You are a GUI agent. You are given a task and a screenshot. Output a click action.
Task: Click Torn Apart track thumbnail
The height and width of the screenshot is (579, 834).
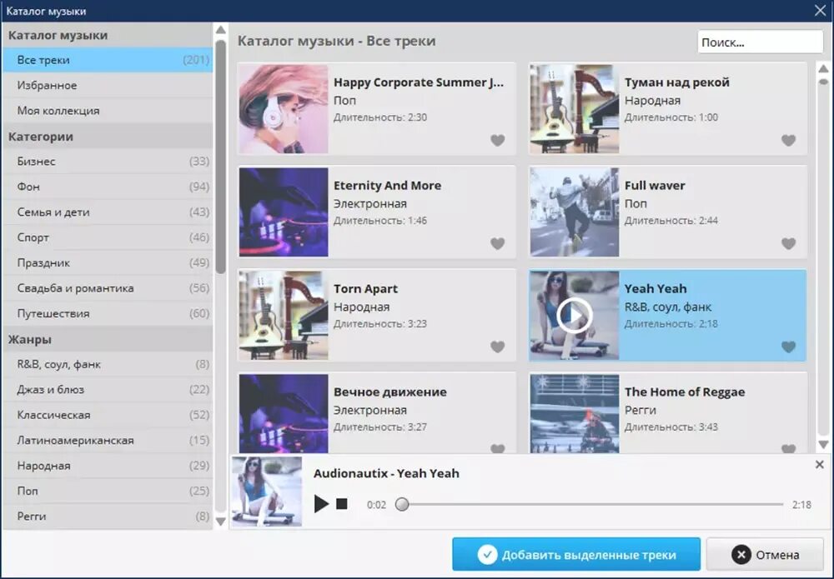point(284,316)
